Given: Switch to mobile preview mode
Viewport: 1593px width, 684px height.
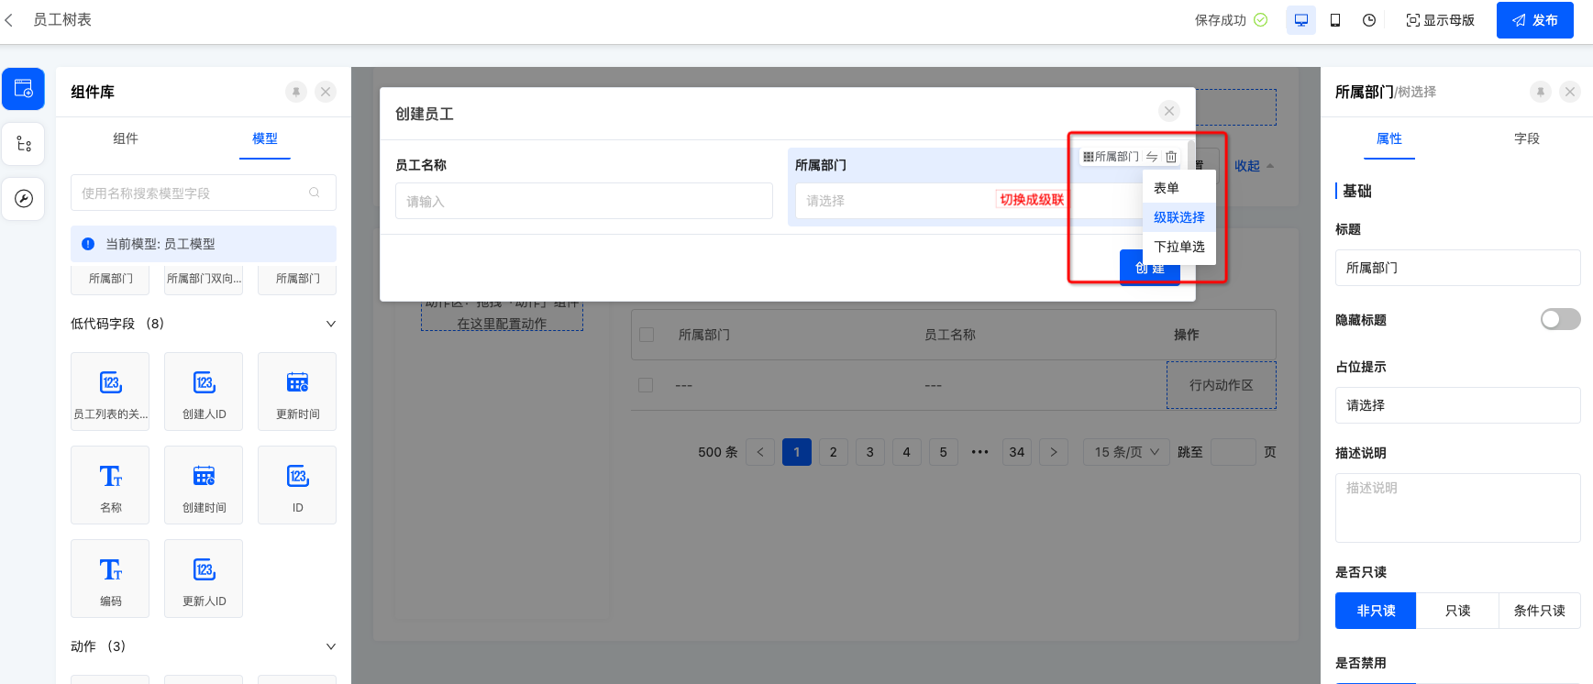Looking at the screenshot, I should tap(1335, 20).
